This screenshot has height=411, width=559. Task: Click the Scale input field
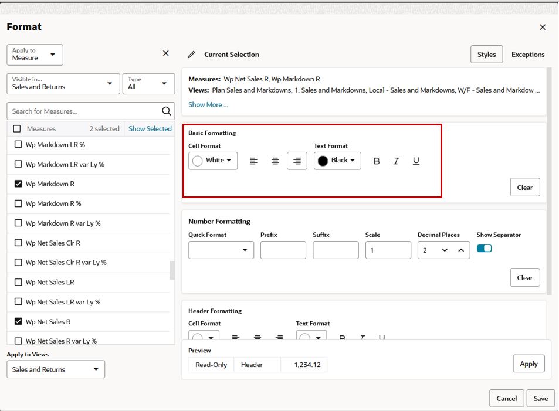[x=388, y=250]
